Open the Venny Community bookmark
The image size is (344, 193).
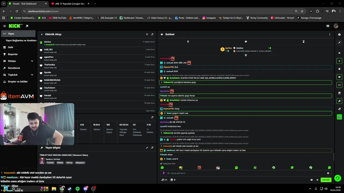(257, 18)
